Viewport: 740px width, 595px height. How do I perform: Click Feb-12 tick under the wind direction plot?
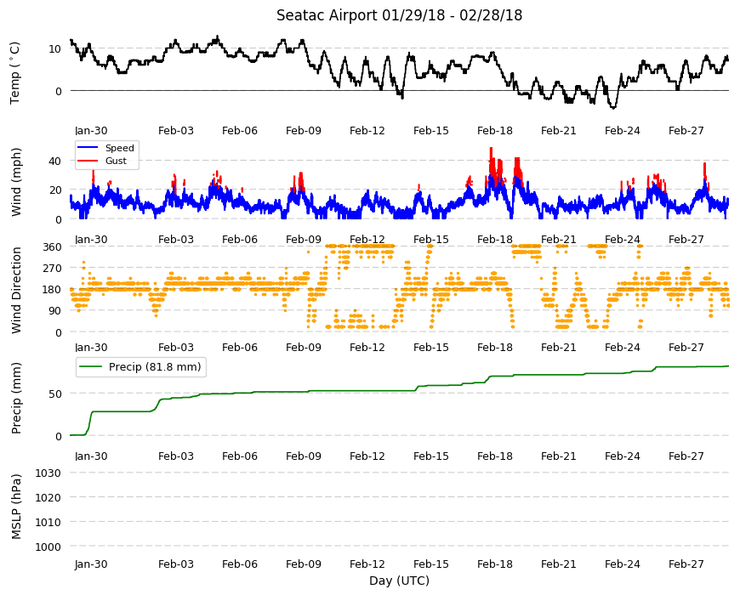[x=367, y=239]
